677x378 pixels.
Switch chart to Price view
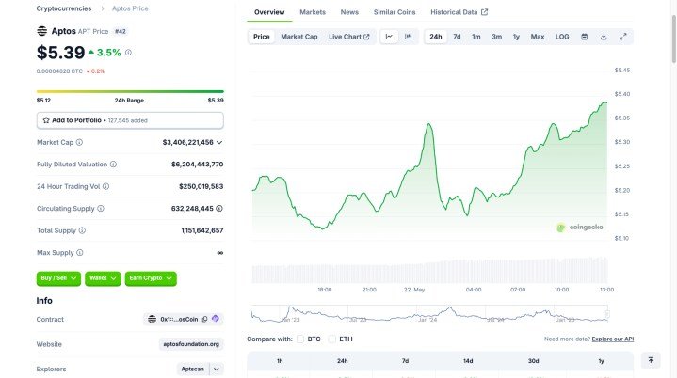pyautogui.click(x=261, y=37)
